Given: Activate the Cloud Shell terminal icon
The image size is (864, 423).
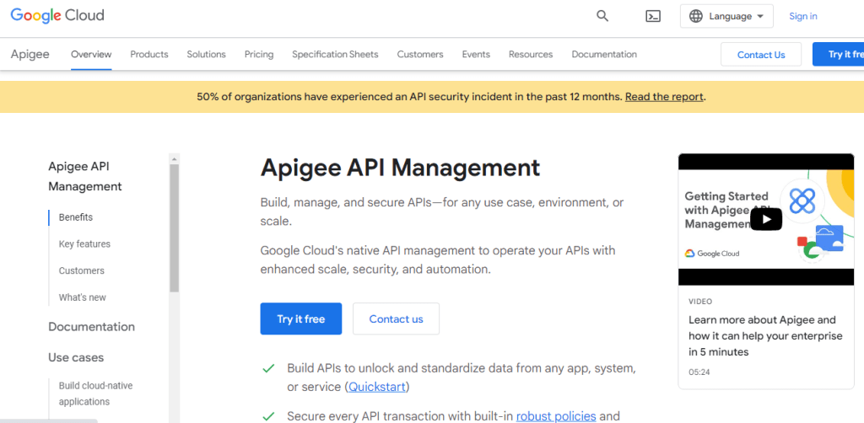Looking at the screenshot, I should (653, 16).
